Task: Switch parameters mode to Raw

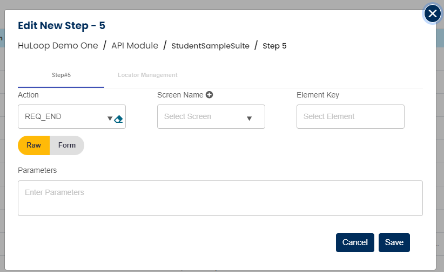Action: tap(33, 145)
